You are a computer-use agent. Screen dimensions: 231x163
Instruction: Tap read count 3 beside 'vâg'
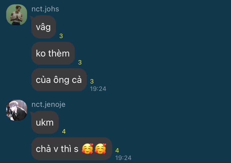pyautogui.click(x=61, y=36)
